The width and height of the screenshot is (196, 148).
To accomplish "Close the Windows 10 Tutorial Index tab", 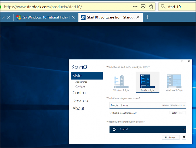I will click(73, 17).
